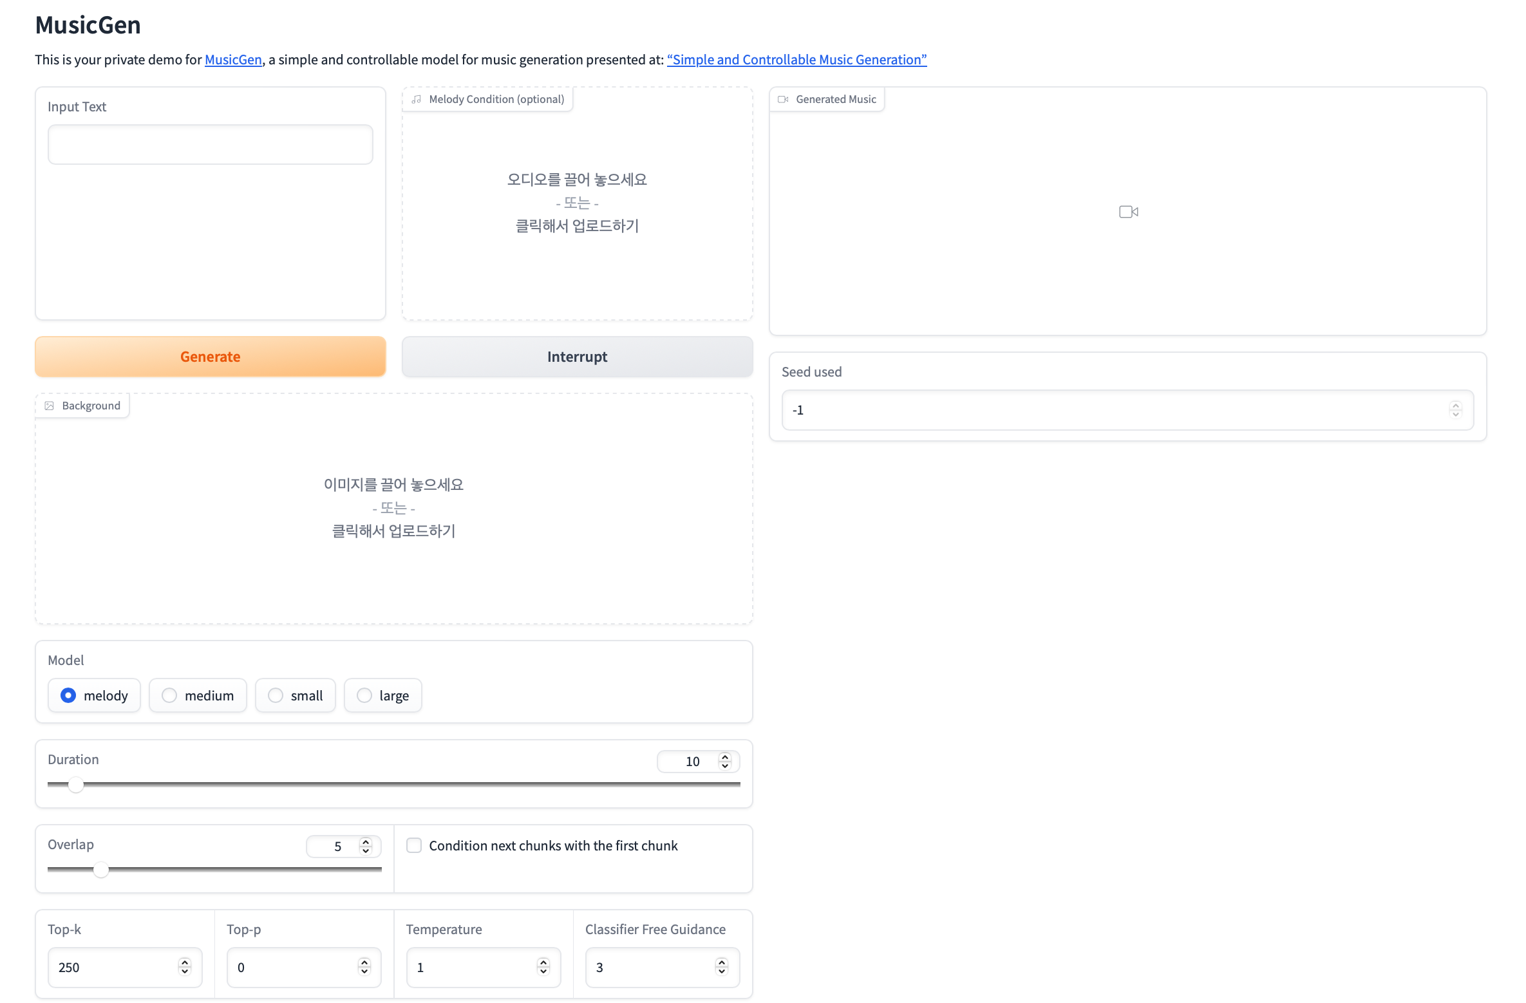Screen dimensions: 1526x1003
Task: Click the video camera icon in Generated Music
Action: (x=1128, y=212)
